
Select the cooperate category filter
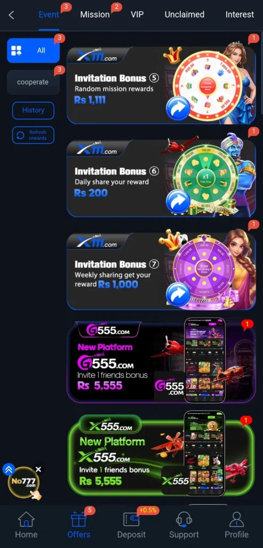[34, 82]
